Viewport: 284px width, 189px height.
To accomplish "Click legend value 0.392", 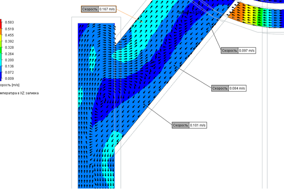I will coord(9,41).
